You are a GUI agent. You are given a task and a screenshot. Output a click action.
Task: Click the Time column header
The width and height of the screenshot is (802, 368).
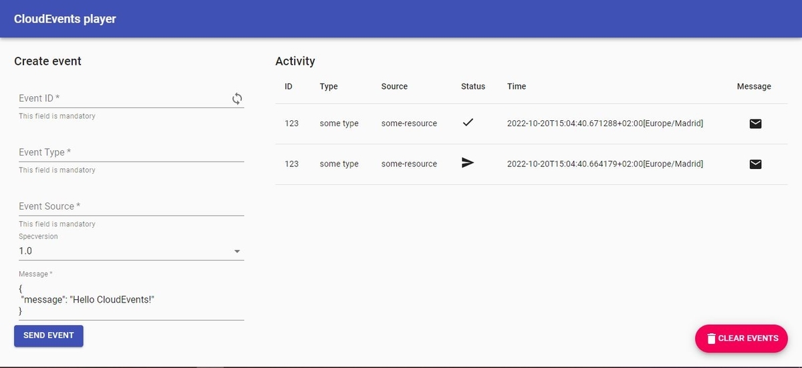517,86
